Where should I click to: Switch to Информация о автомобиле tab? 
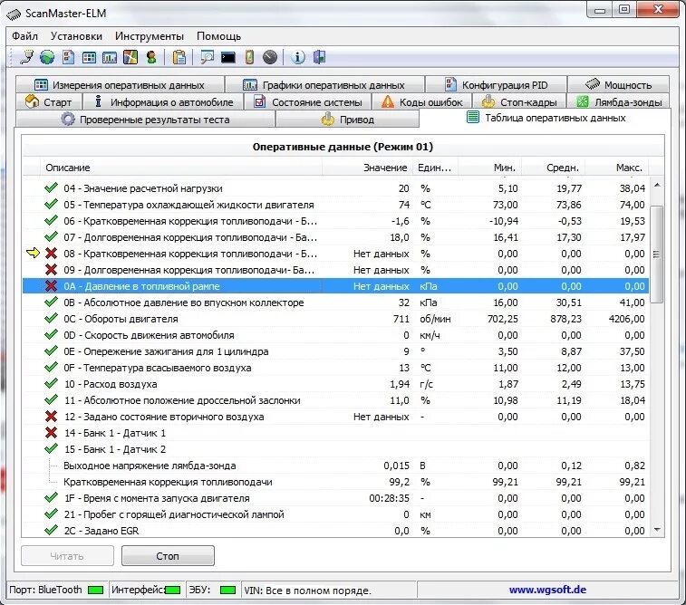pos(164,102)
